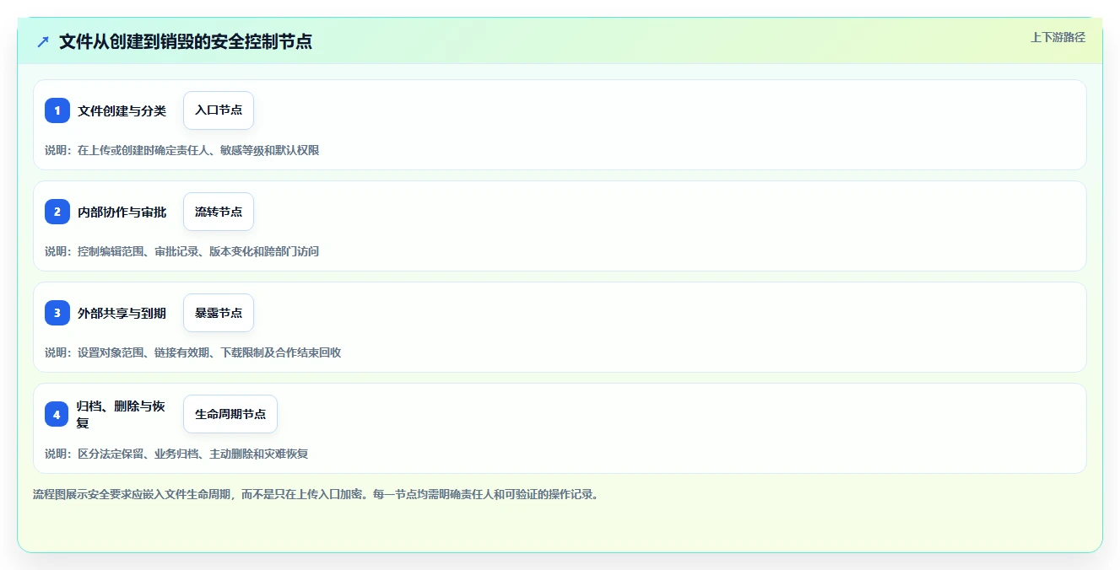1120x570 pixels.
Task: Click the 上下游路径 label
Action: pos(1058,37)
